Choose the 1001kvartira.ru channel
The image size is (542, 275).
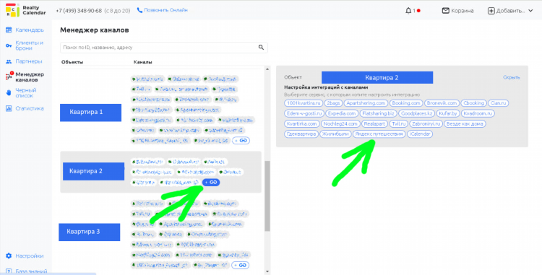[304, 102]
